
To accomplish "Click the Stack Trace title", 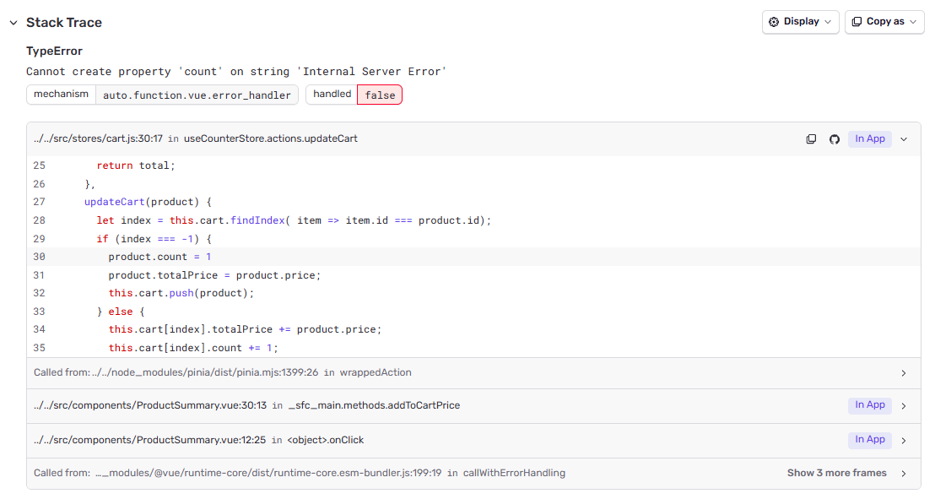I will click(64, 23).
